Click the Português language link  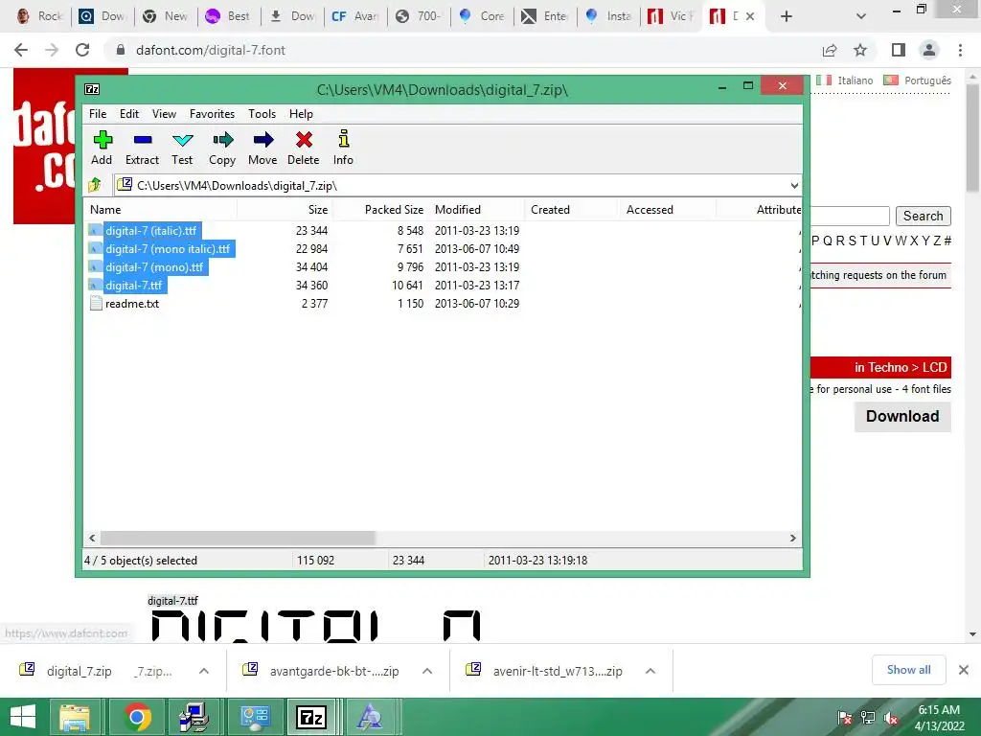[927, 80]
